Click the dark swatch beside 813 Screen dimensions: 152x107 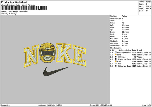coord(116,59)
